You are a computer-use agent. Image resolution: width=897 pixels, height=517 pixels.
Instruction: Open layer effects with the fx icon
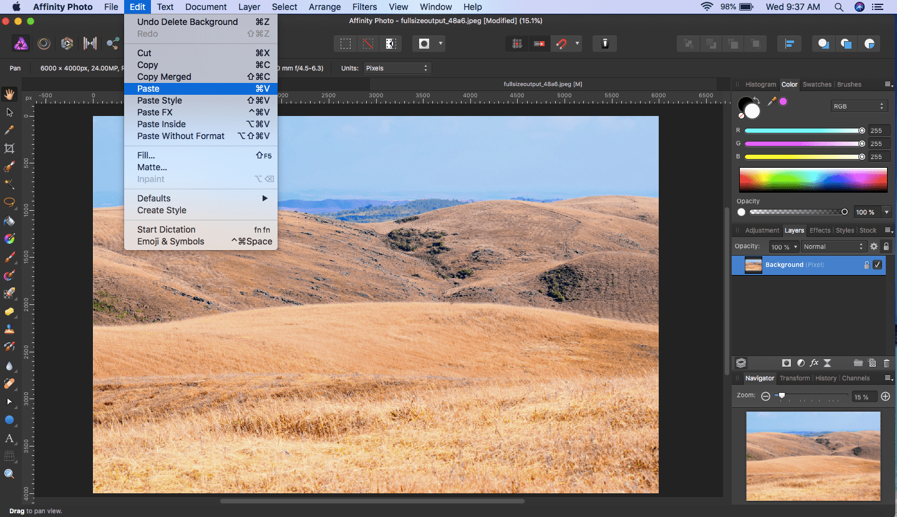click(x=814, y=363)
